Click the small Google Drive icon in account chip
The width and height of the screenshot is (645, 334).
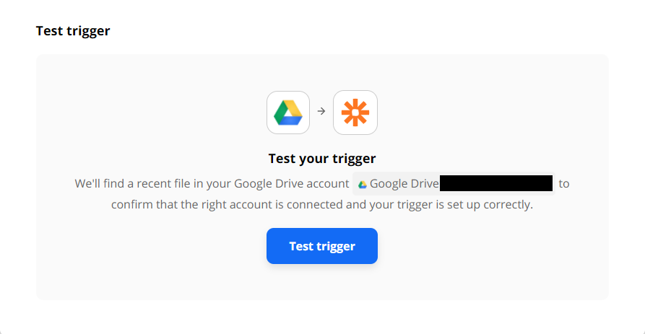pos(363,185)
